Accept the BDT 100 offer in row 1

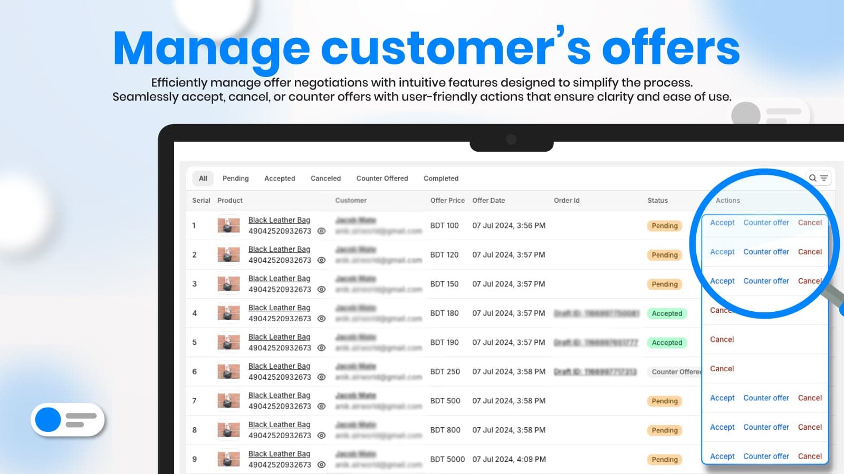(x=722, y=223)
